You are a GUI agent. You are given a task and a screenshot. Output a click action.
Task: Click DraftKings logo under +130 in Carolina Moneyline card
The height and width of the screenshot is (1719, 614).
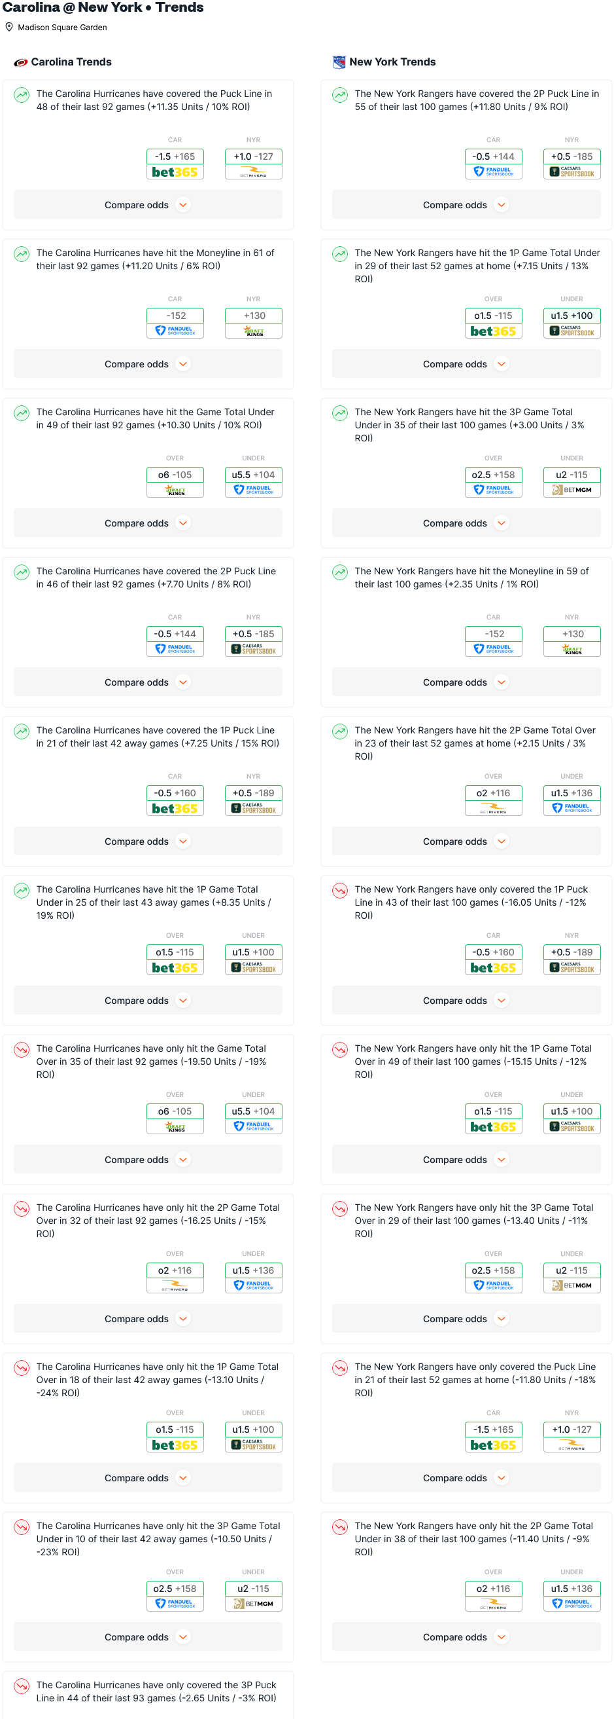[x=253, y=331]
